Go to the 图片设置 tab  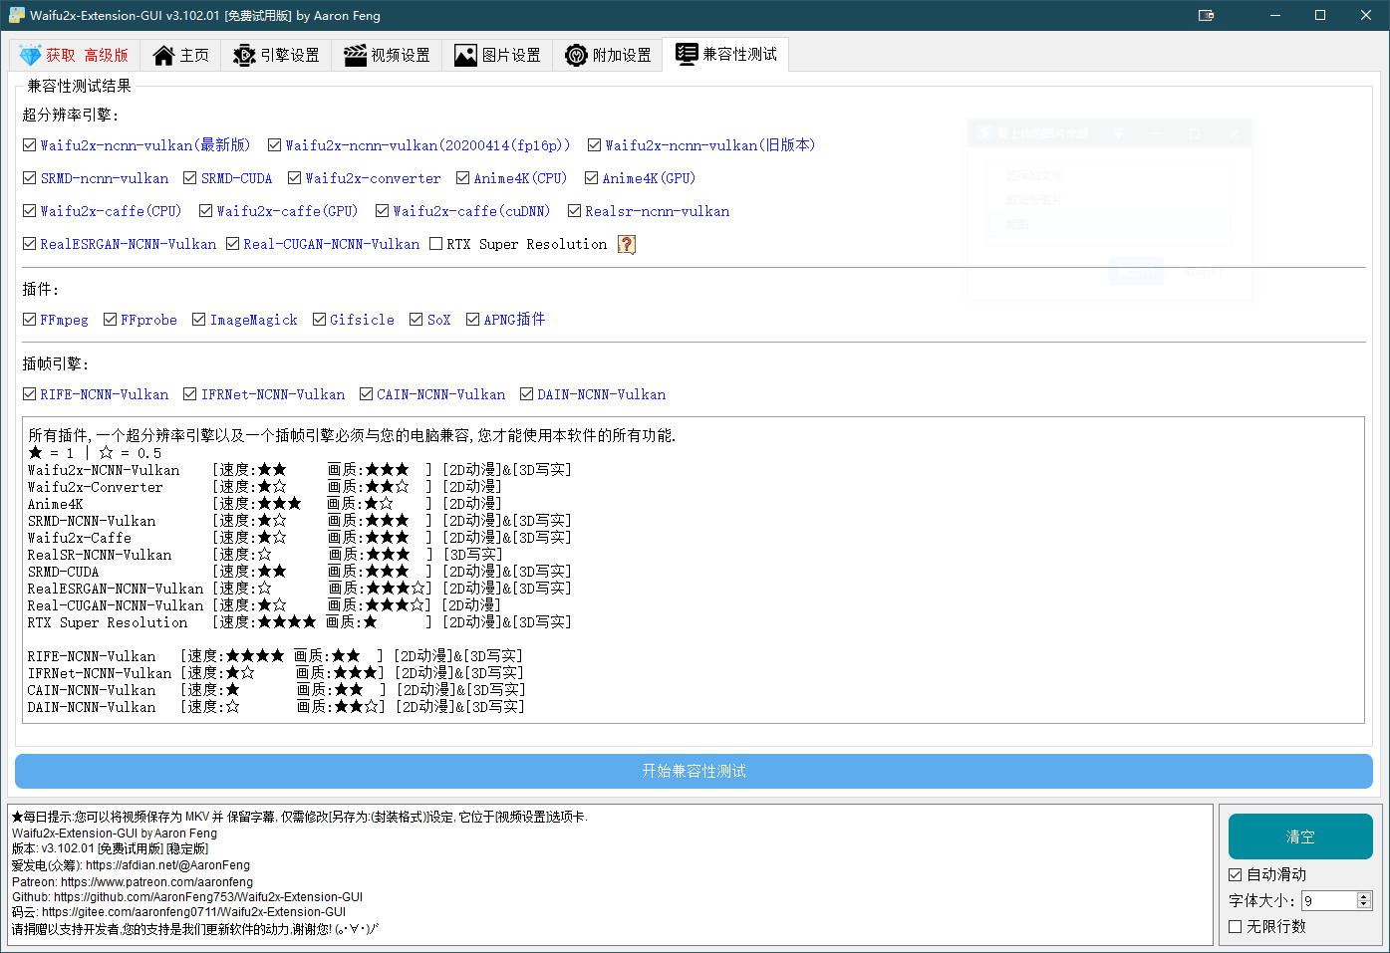[x=498, y=56]
